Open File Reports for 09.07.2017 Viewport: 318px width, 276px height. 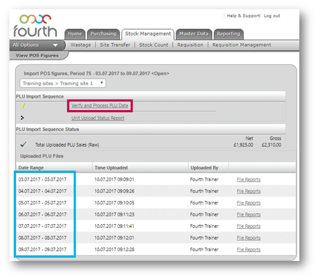tap(248, 249)
